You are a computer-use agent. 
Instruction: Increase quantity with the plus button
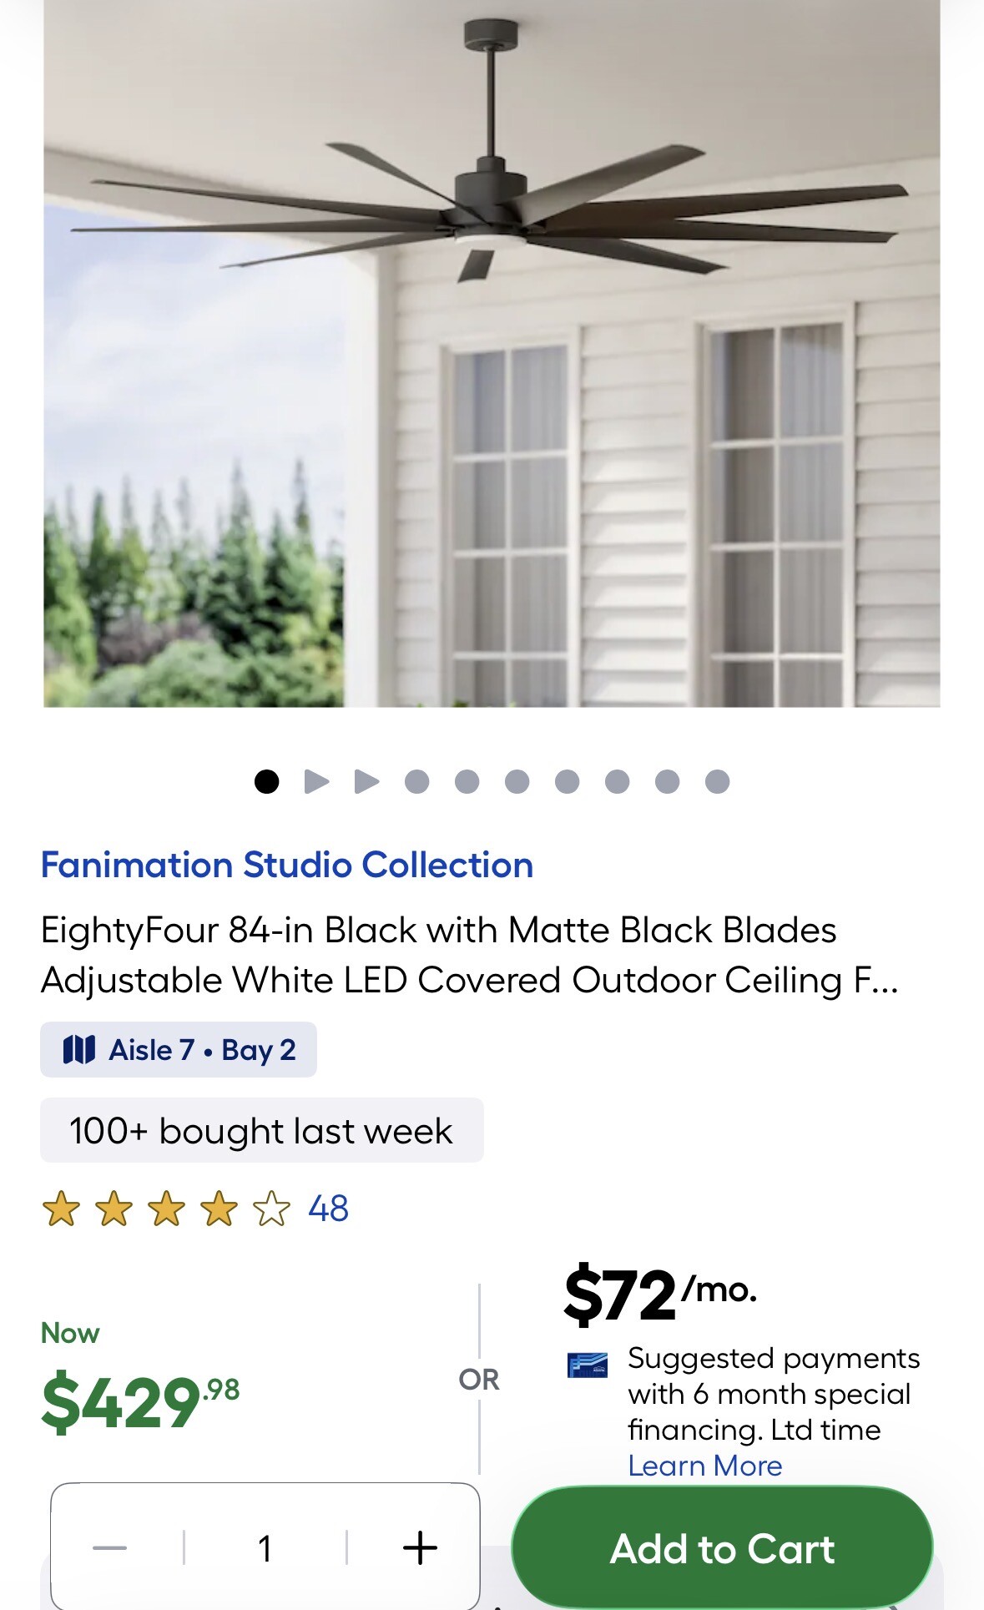(420, 1548)
